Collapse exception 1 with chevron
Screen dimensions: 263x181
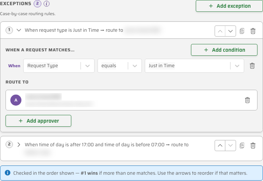point(19,30)
